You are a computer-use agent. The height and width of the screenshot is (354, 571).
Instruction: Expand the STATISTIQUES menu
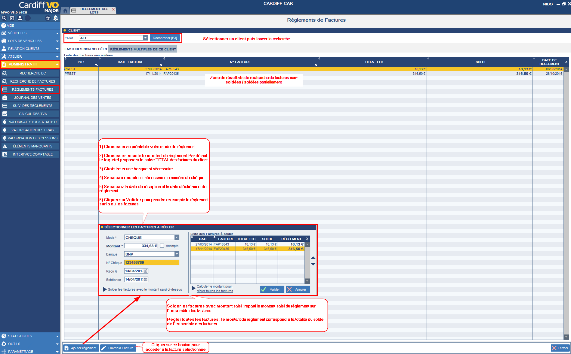click(30, 336)
